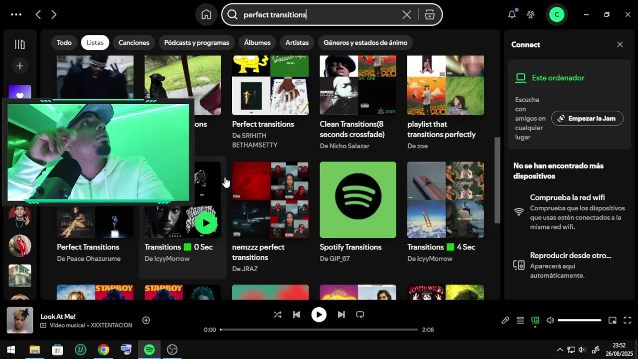
Task: Open File Explorer from taskbar
Action: tap(34, 350)
